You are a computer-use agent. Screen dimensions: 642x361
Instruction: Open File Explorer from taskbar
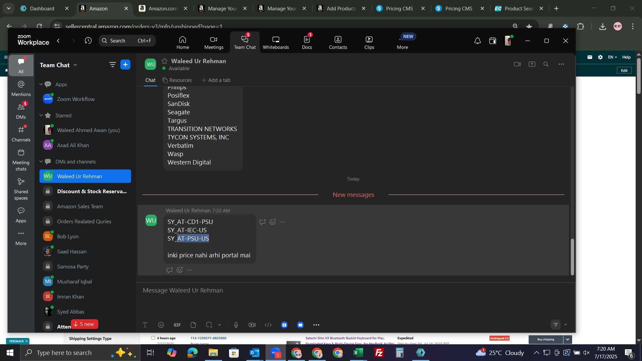[x=213, y=353]
